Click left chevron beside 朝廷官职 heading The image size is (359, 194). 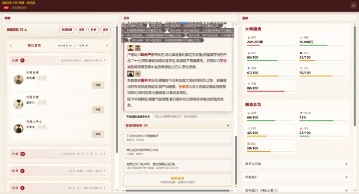point(10,45)
